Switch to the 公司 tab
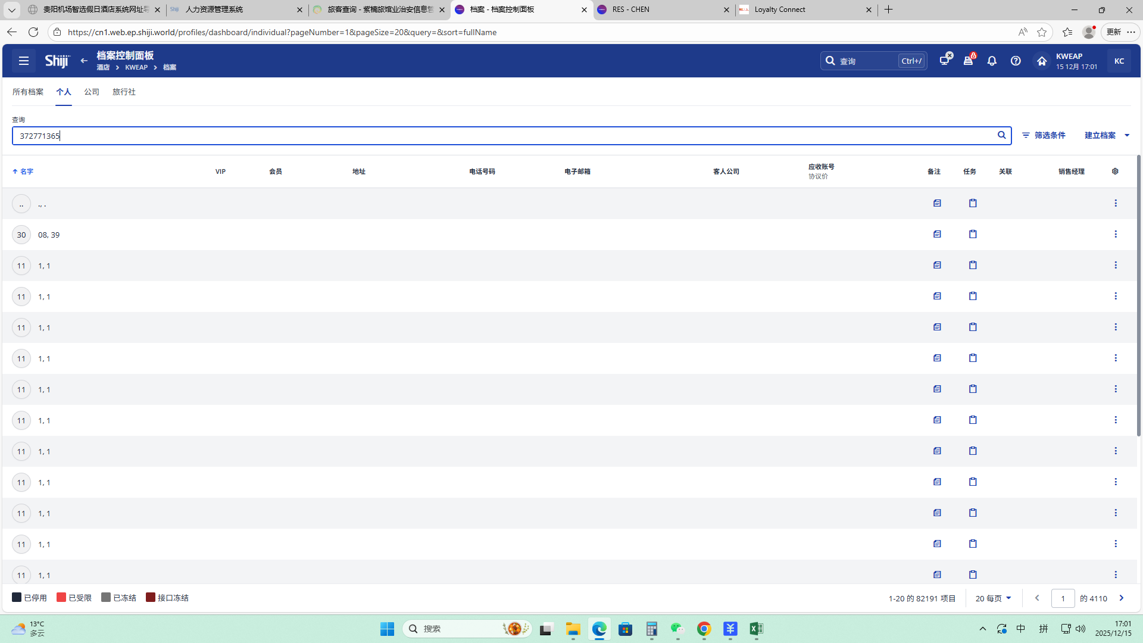 (92, 92)
